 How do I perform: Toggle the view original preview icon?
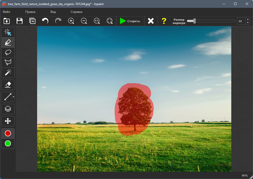[32, 21]
